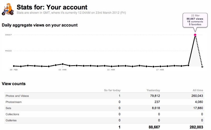Click the "All time" column header
Image resolution: width=211 pixels, height=130 pixels.
(198, 90)
